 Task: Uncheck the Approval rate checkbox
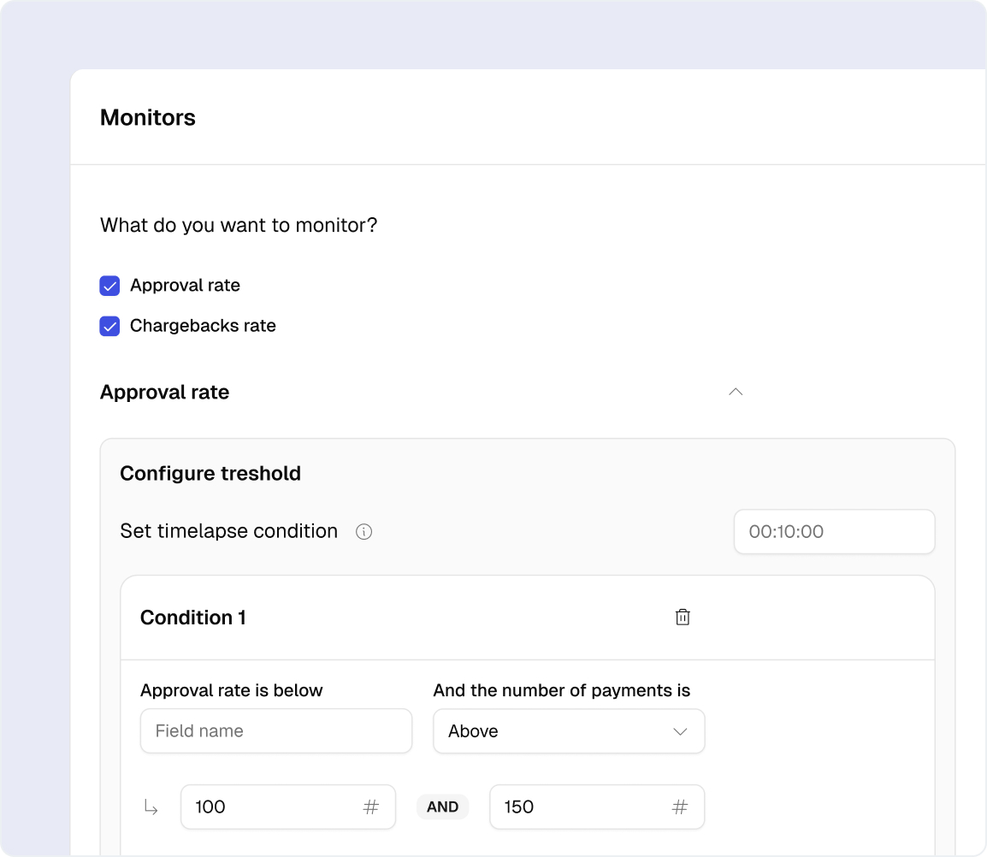point(109,286)
